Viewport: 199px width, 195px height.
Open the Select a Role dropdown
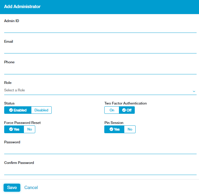pos(96,90)
